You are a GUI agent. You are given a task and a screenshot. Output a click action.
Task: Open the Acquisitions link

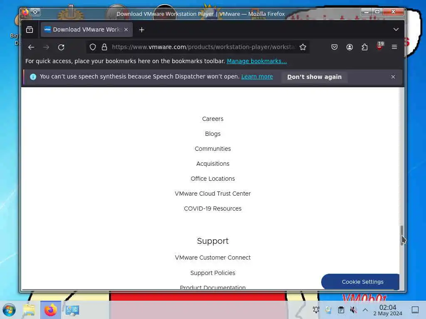point(213,164)
